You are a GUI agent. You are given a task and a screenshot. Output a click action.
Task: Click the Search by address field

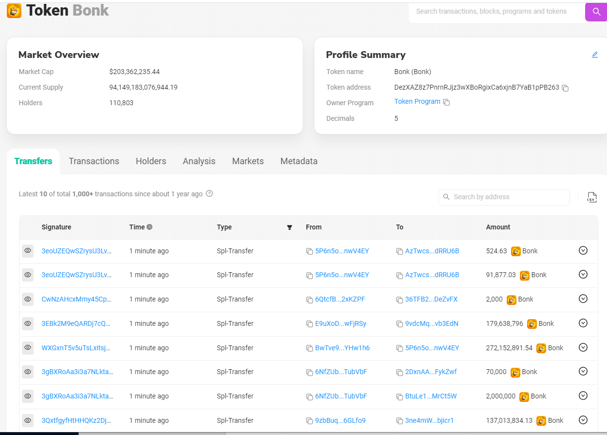pyautogui.click(x=509, y=197)
